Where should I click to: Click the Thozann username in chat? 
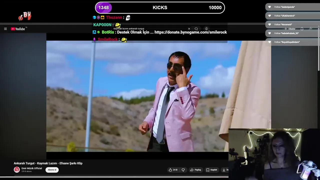pos(114,17)
